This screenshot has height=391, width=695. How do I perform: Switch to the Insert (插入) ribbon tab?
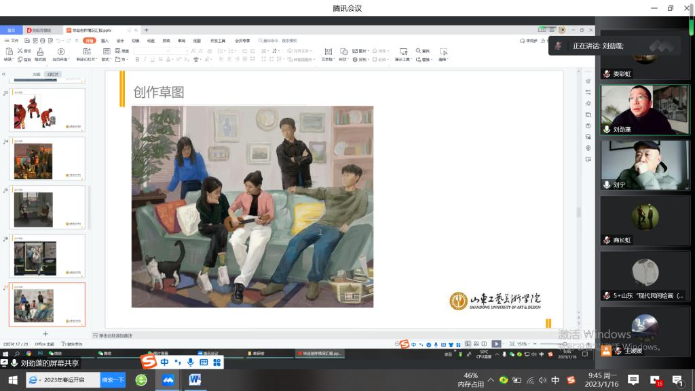click(105, 41)
